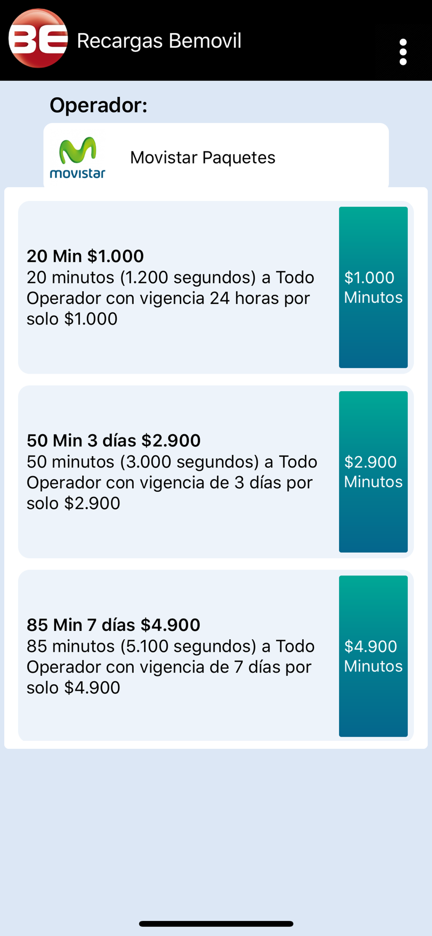Tap the Movistar logo icon
This screenshot has width=432, height=936.
coord(78,158)
